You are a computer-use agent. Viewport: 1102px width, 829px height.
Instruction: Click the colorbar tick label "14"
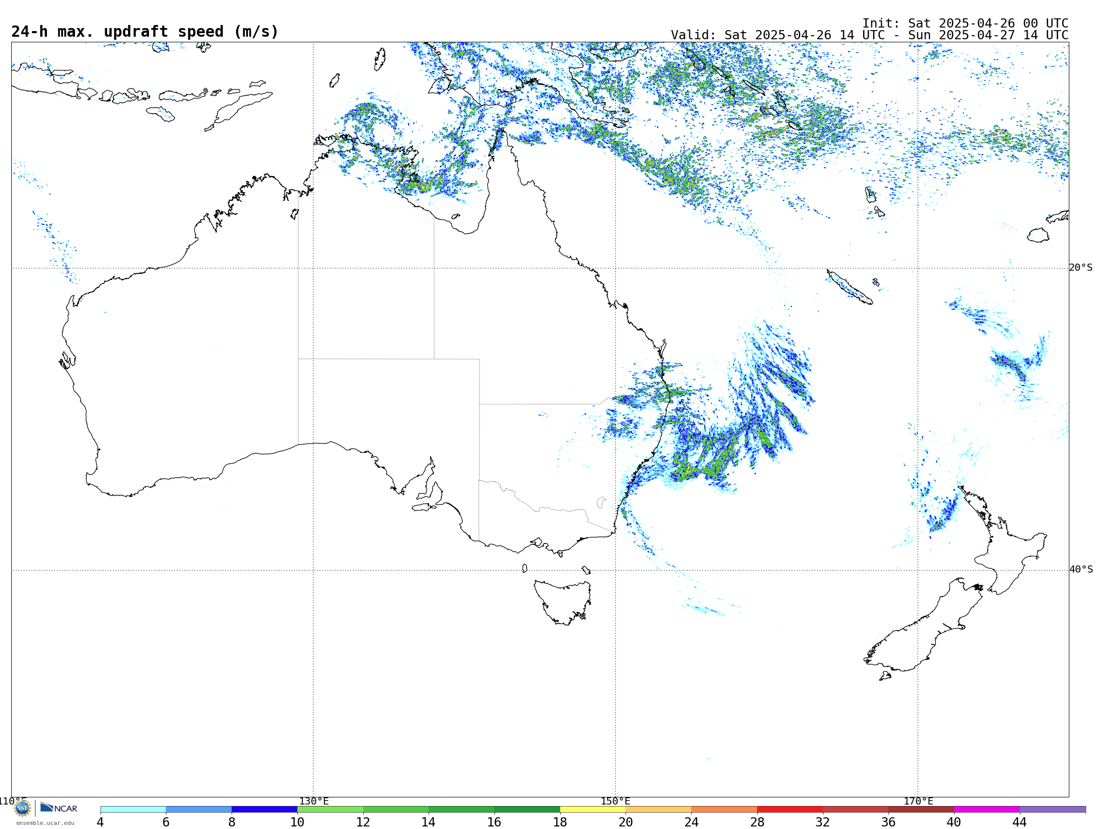(429, 822)
